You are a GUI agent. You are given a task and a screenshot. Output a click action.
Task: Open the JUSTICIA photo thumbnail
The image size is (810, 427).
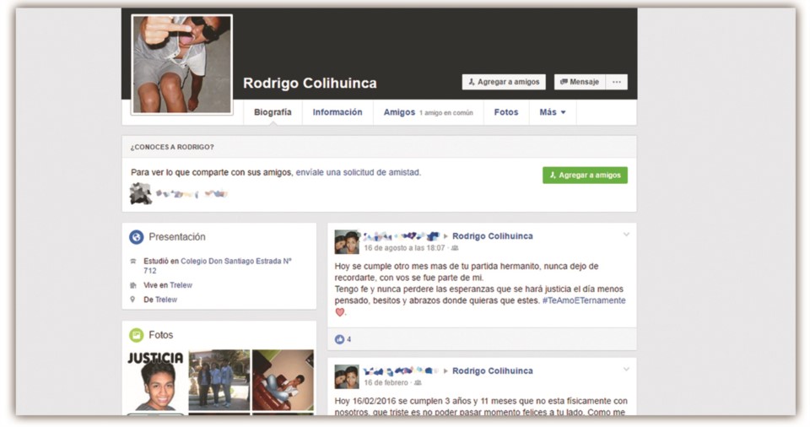[155, 381]
